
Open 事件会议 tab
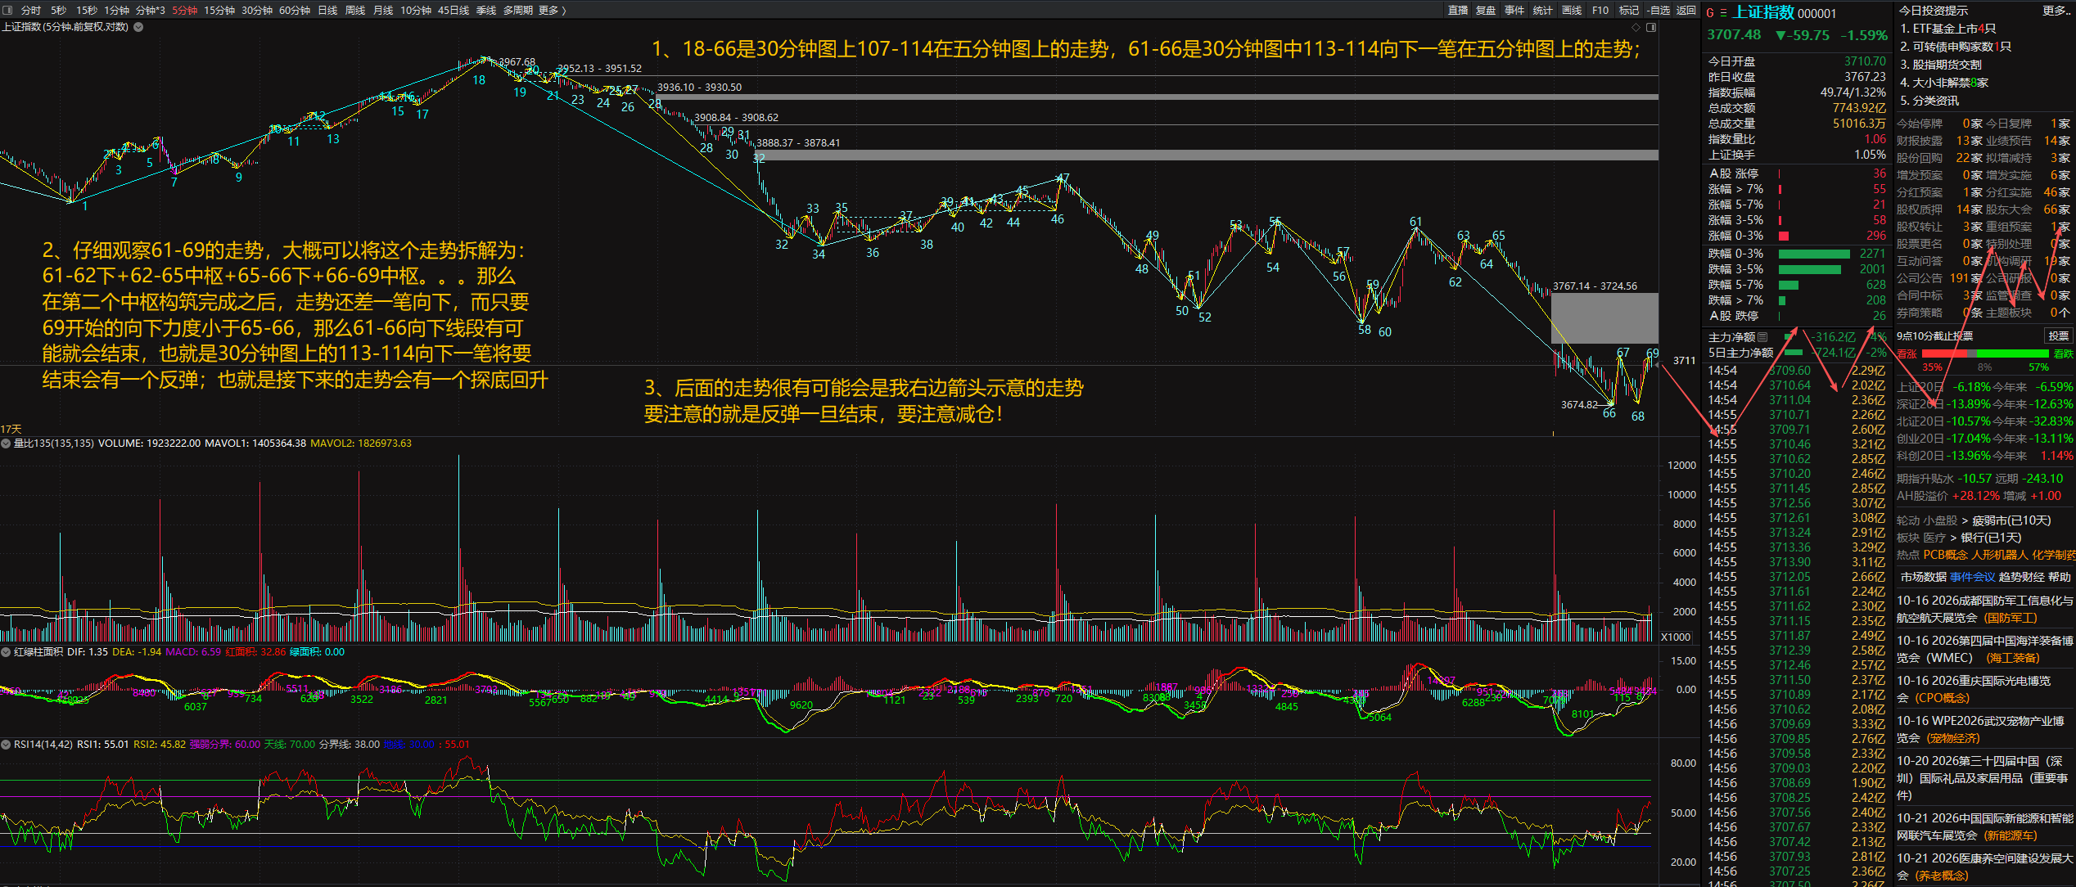[1972, 577]
